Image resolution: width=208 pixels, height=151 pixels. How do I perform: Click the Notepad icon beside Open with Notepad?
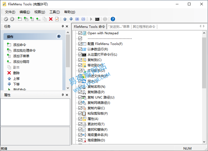(x=84, y=33)
